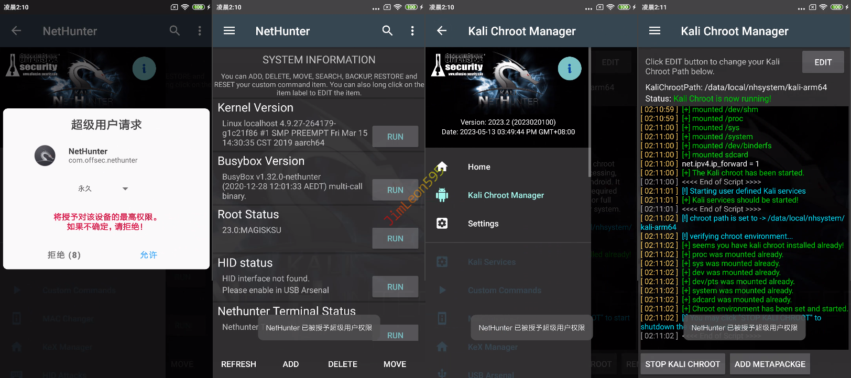Image resolution: width=851 pixels, height=378 pixels.
Task: Select the Kali Chroot Manager label in the drawer
Action: coord(506,195)
